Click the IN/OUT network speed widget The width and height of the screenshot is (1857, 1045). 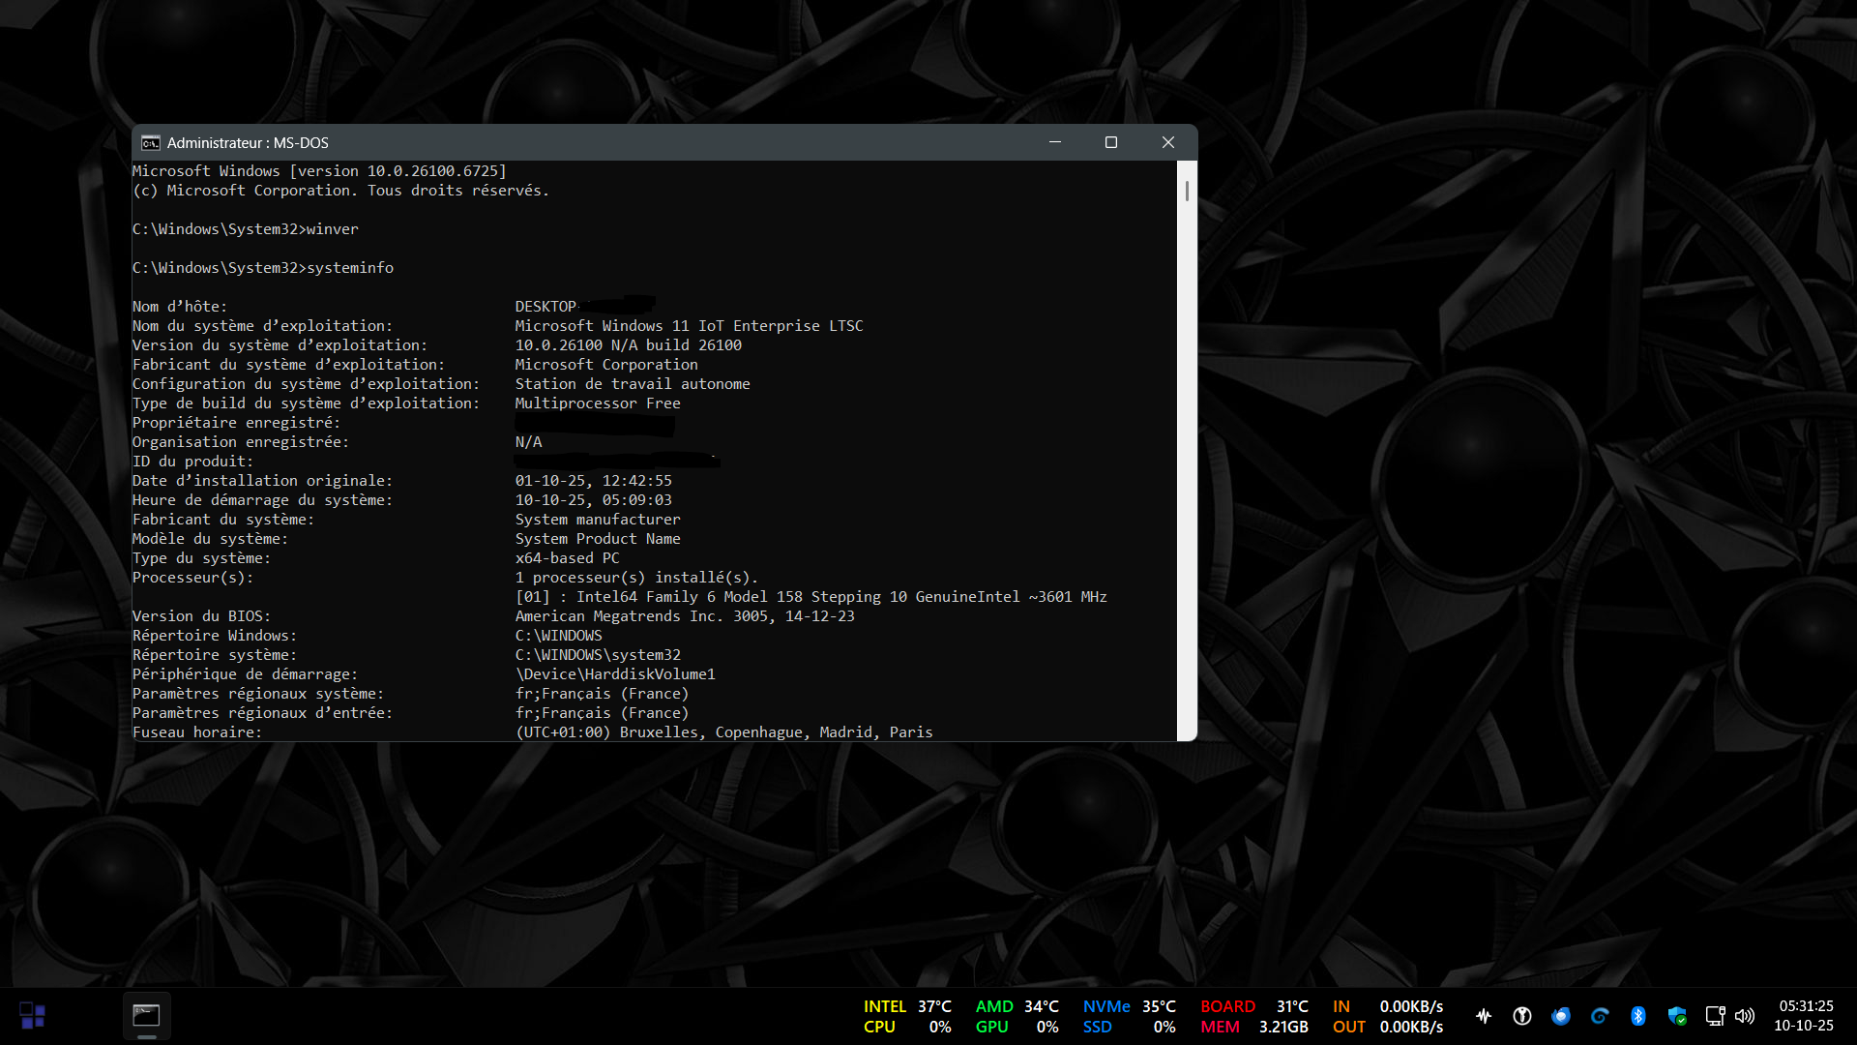pos(1387,1016)
